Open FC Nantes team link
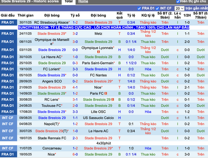 coord(98,75)
